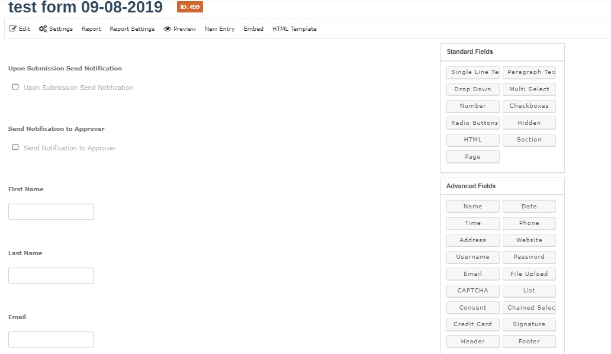Screen dimensions: 611x354
Task: Check Send Notification to Approver checkbox
Action: coord(15,147)
